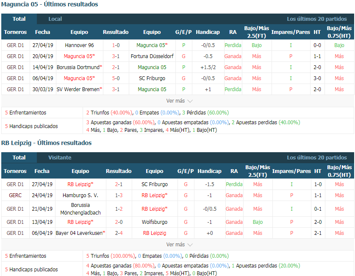Viewport: 355px width, 276px height.
Task: Click the 1-3 result of Hamburgo match
Action: 119,195
